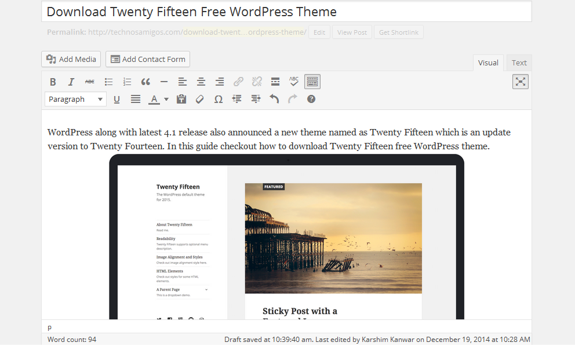The height and width of the screenshot is (346, 575).
Task: Click the "p" element path indicator
Action: click(x=49, y=327)
